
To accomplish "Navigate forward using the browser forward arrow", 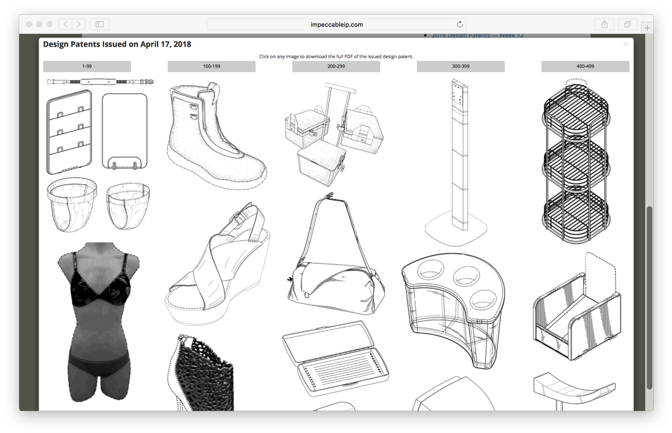I will click(78, 24).
